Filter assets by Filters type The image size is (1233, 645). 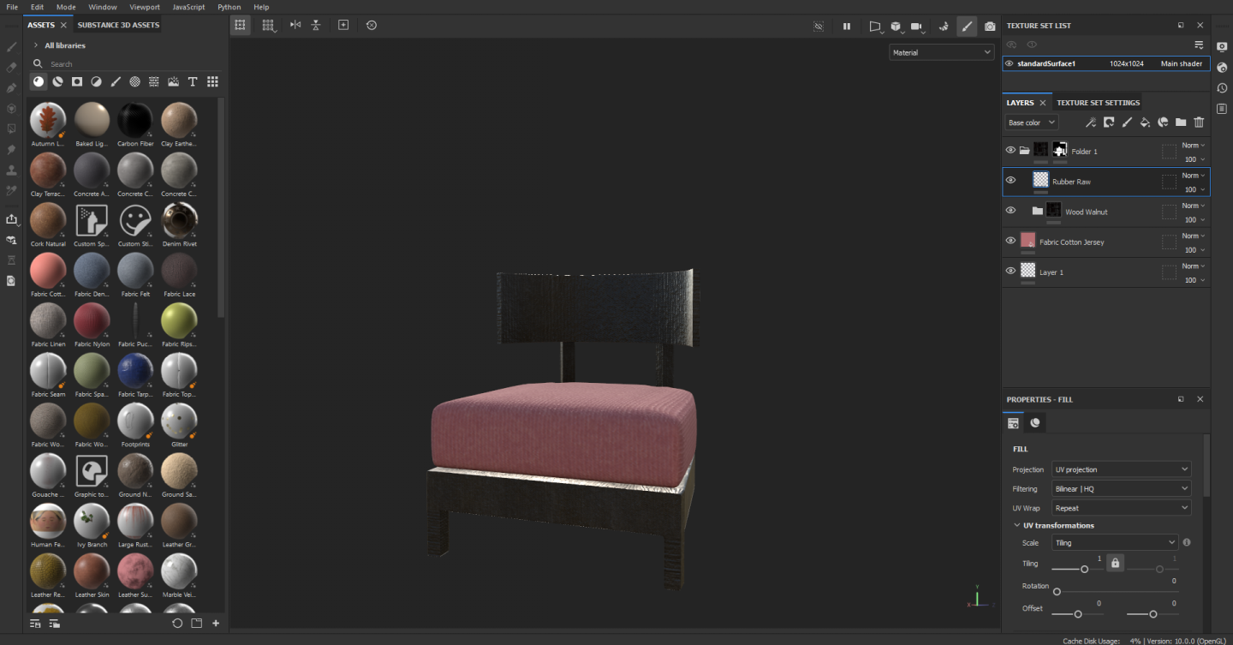[96, 81]
